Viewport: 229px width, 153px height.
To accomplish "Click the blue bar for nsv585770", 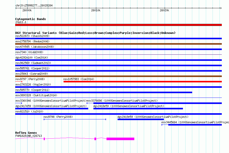I will click(x=104, y=92).
